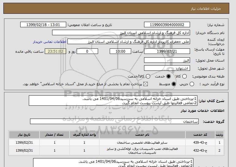Choose the جزیی purchase process option
Screen dimensions: 236x167
[192, 84]
